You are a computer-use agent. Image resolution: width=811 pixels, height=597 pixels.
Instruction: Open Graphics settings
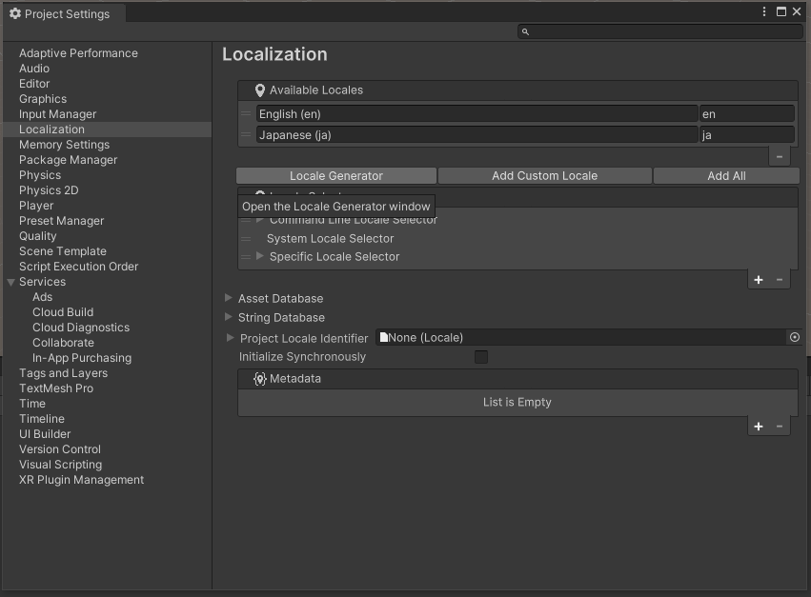[x=43, y=99]
